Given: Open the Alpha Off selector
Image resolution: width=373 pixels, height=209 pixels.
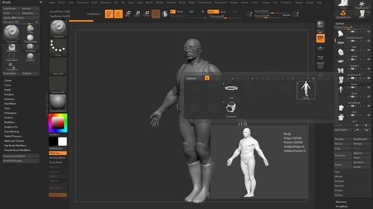Looking at the screenshot, I should click(x=58, y=66).
